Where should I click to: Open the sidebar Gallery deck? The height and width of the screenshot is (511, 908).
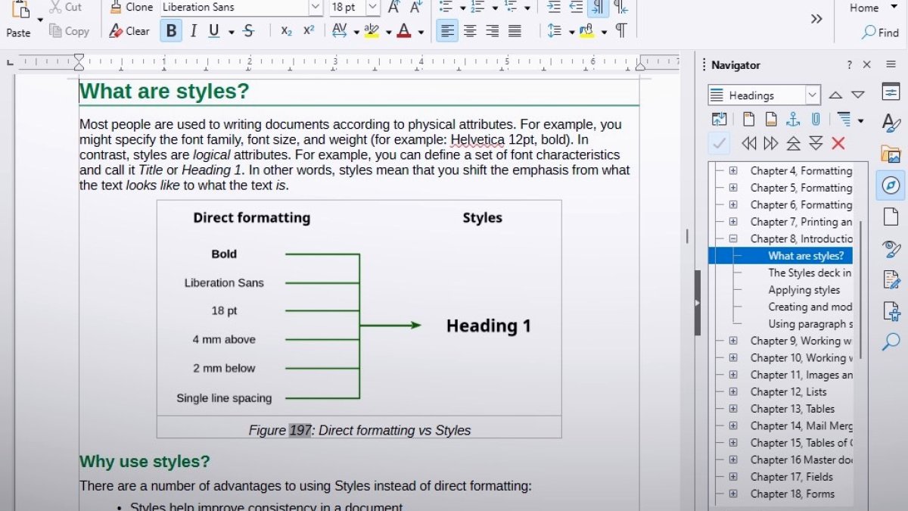click(891, 154)
